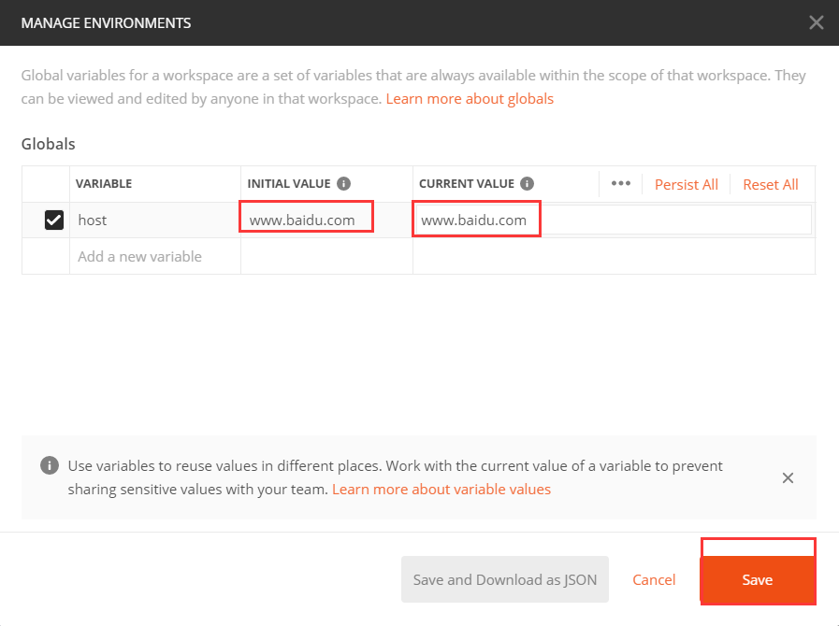Viewport: 839px width, 626px height.
Task: Click the Cancel button
Action: click(x=654, y=579)
